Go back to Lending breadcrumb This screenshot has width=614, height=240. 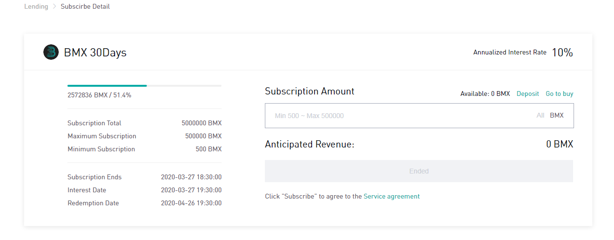[x=36, y=7]
